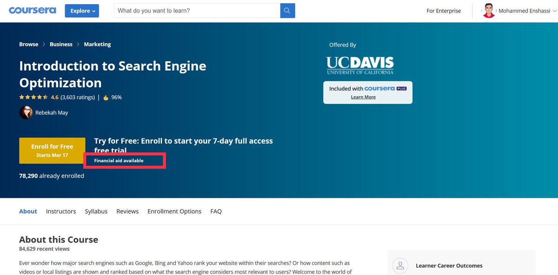Open instructor Rebekah May's photo
This screenshot has height=275, width=558.
(x=26, y=112)
